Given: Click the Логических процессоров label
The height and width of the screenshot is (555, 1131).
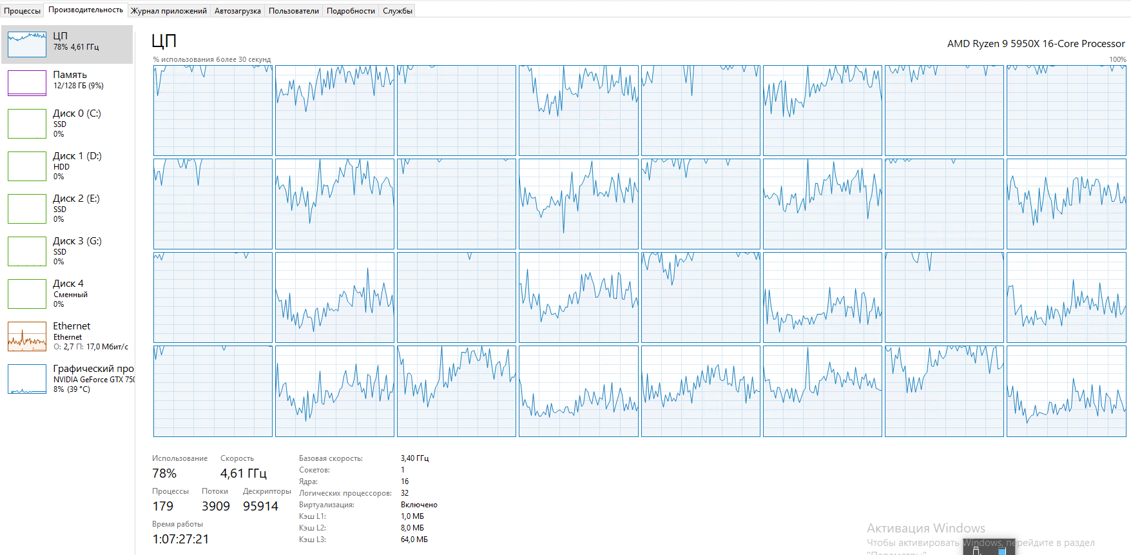Looking at the screenshot, I should point(345,493).
